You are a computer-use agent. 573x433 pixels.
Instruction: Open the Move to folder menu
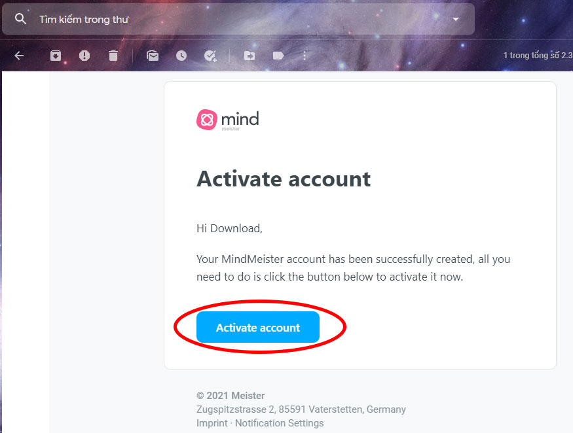[x=250, y=56]
